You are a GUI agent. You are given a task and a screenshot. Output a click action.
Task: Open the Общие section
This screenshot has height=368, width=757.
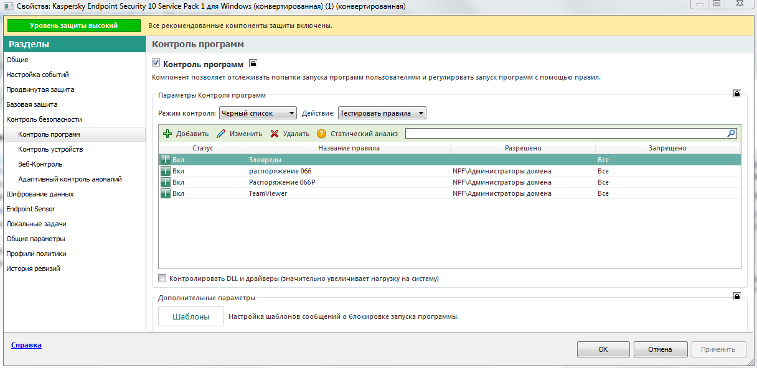coord(17,60)
